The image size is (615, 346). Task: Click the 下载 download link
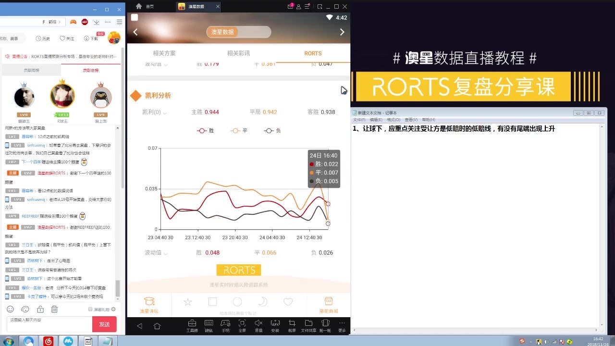(91, 38)
